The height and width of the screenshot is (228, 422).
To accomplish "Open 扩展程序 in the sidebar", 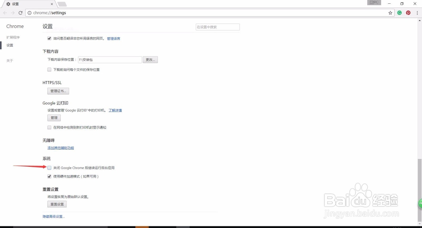I will click(13, 38).
